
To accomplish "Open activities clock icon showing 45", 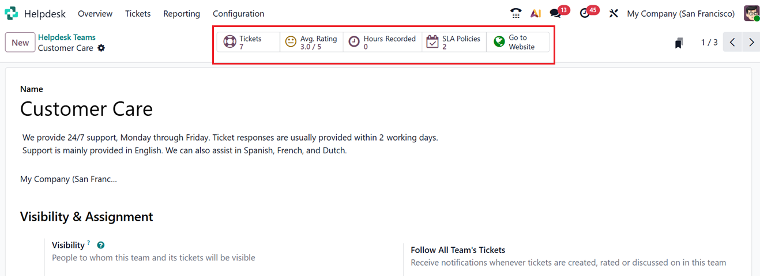I will pos(585,13).
